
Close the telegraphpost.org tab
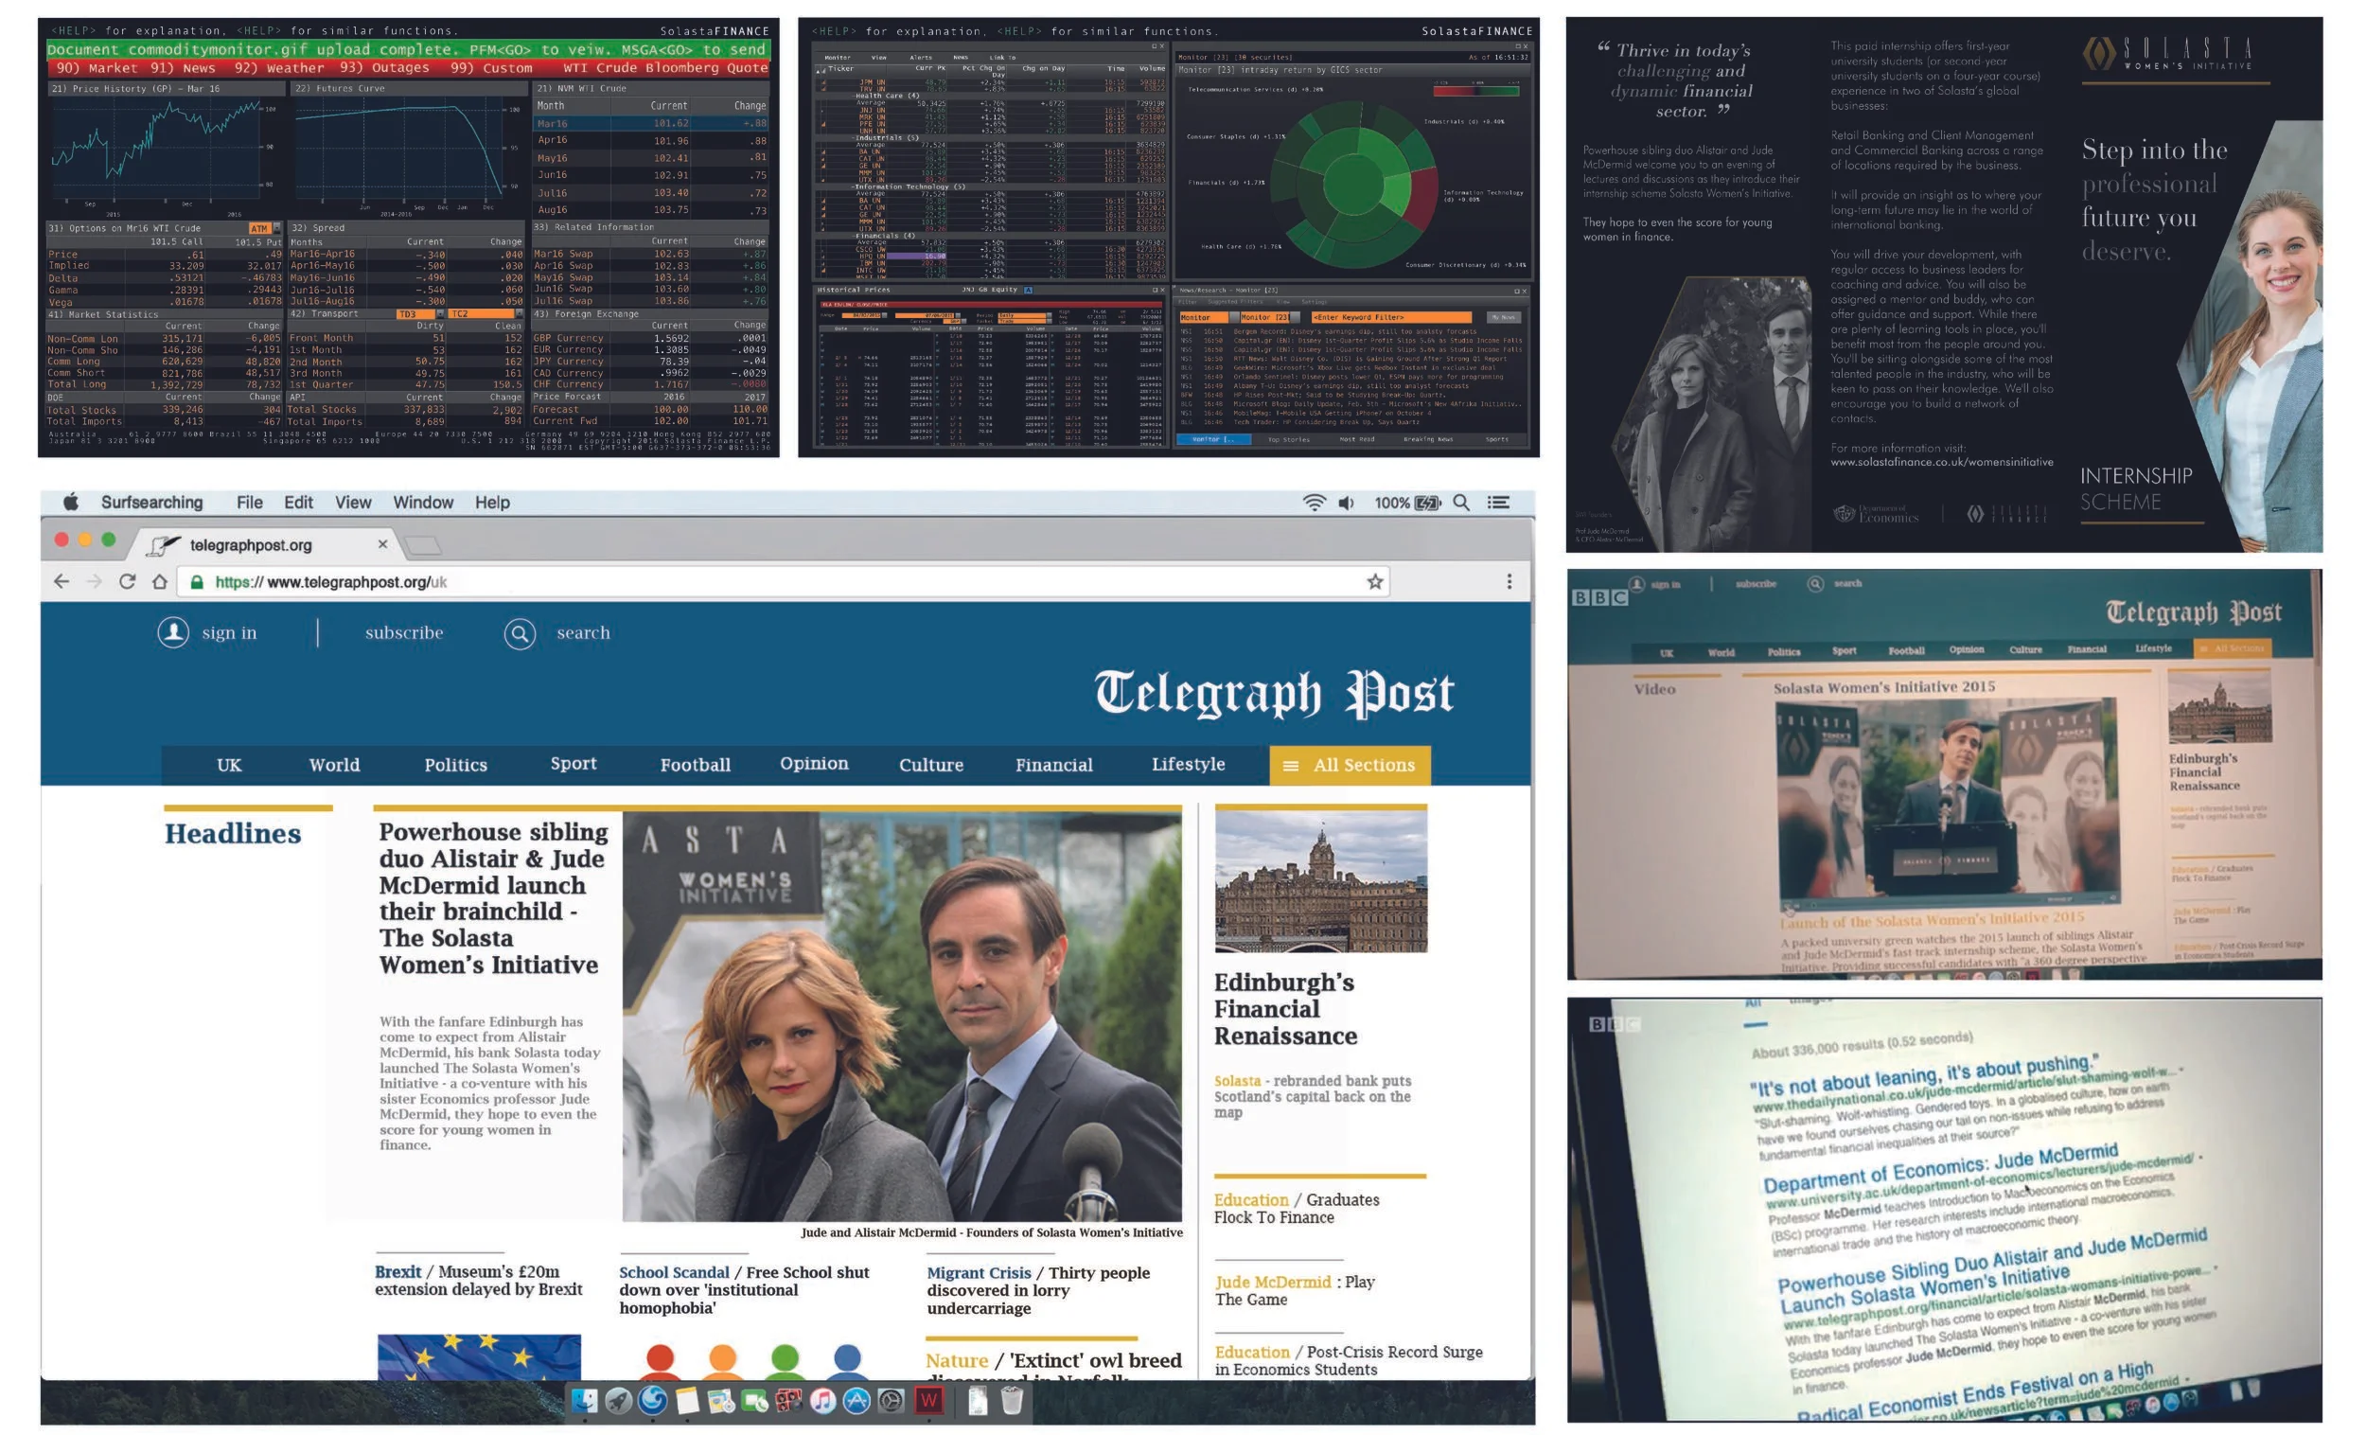[x=382, y=544]
